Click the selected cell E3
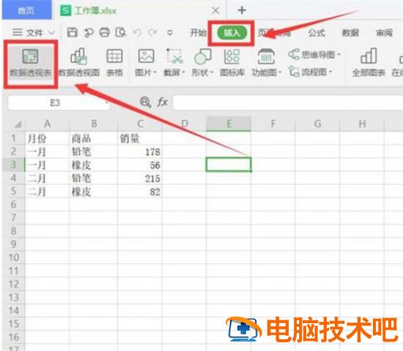 point(229,165)
